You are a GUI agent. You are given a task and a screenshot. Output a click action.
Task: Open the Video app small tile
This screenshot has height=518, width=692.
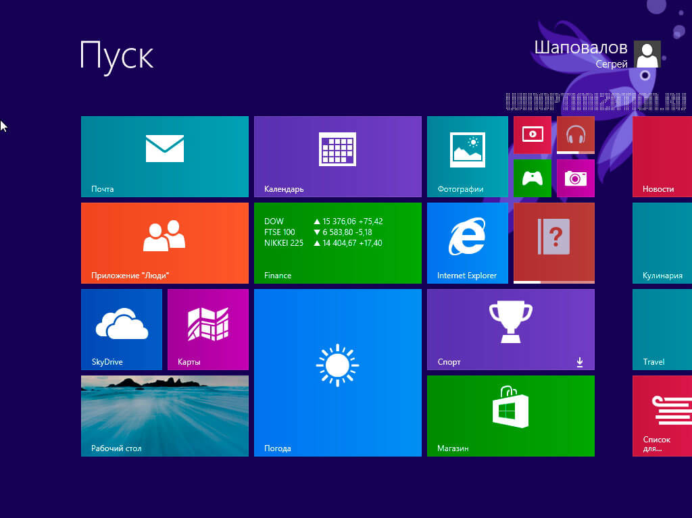coord(532,134)
